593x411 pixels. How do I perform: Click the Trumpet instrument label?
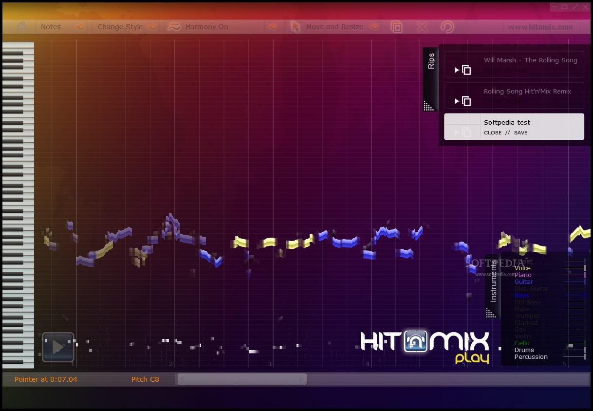pos(527,316)
